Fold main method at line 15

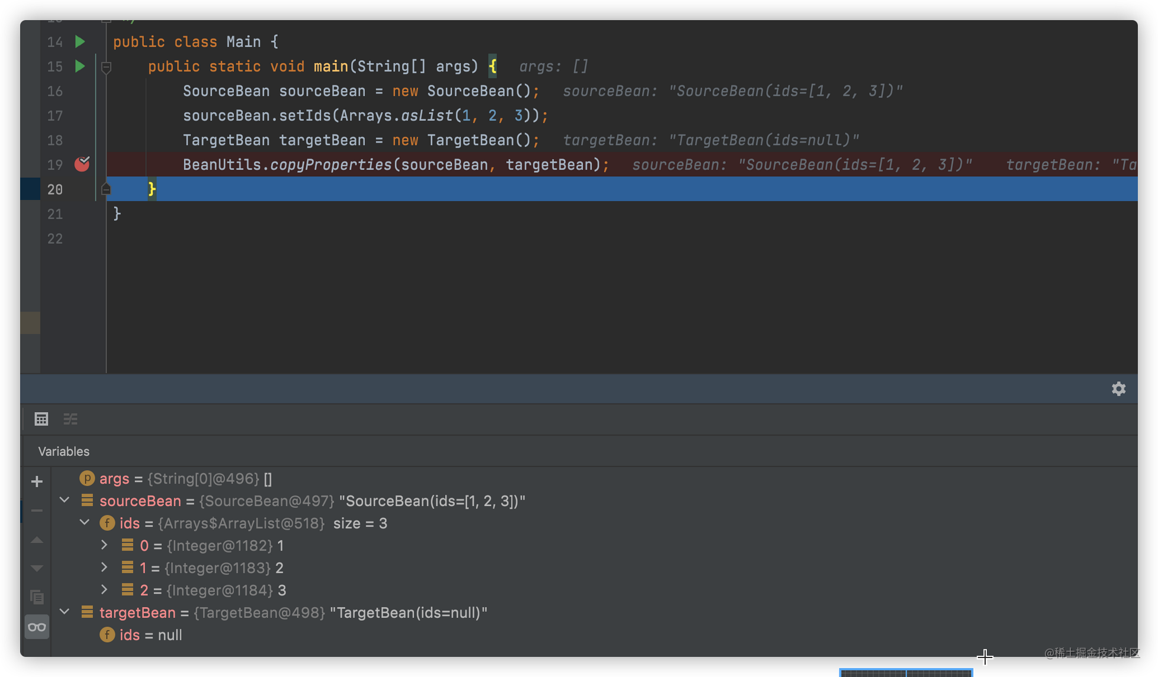pos(106,67)
